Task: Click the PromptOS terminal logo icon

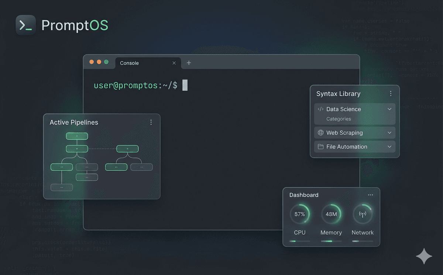Action: pyautogui.click(x=25, y=25)
